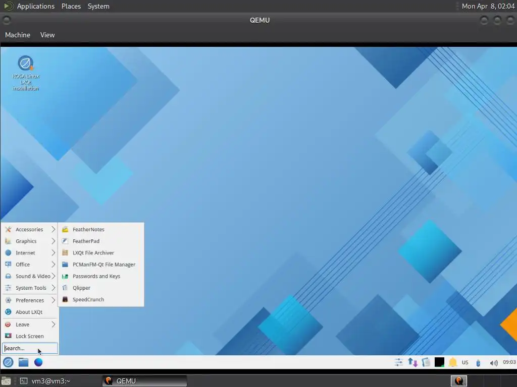This screenshot has height=387, width=517.
Task: Expand the Leave submenu
Action: point(30,325)
